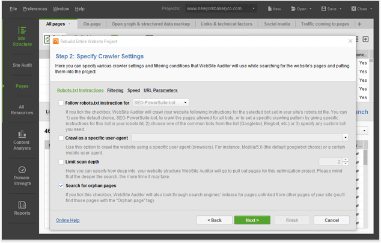The width and height of the screenshot is (381, 243).
Task: Increase scan depth with up arrow
Action: click(346, 159)
